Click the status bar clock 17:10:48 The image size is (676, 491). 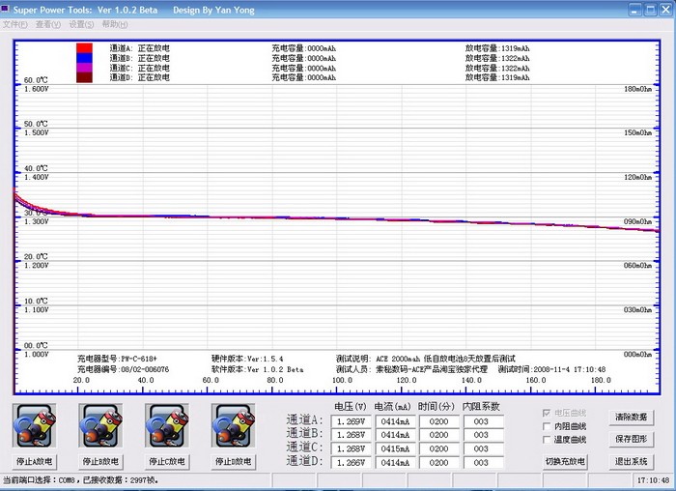(x=653, y=479)
